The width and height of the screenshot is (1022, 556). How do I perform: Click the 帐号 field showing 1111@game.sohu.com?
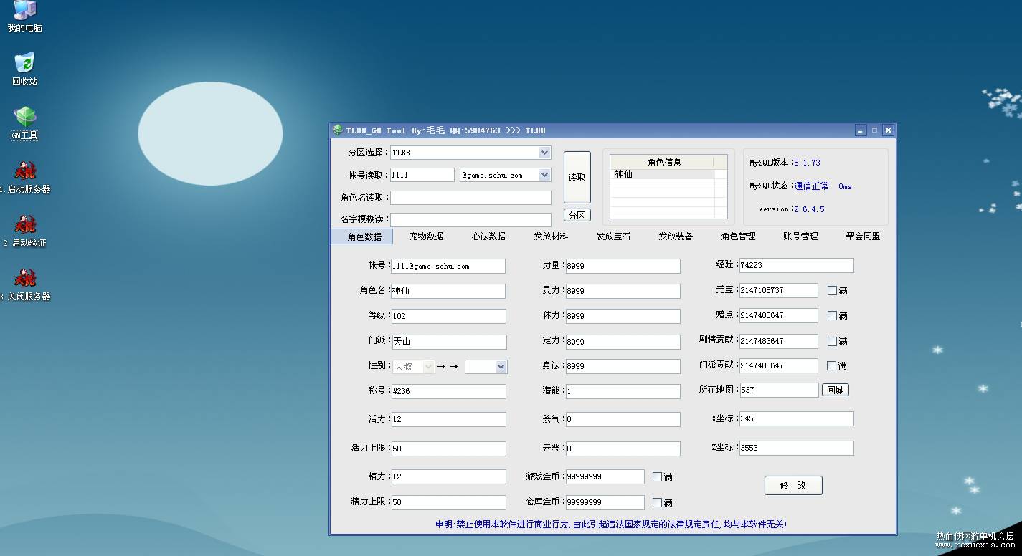coord(448,266)
